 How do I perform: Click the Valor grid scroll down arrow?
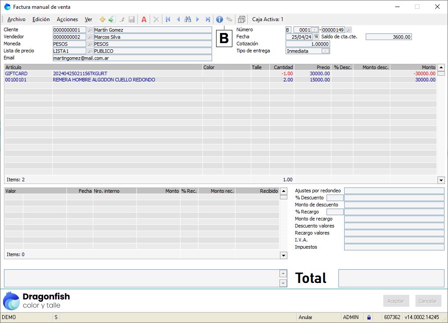pos(283,256)
